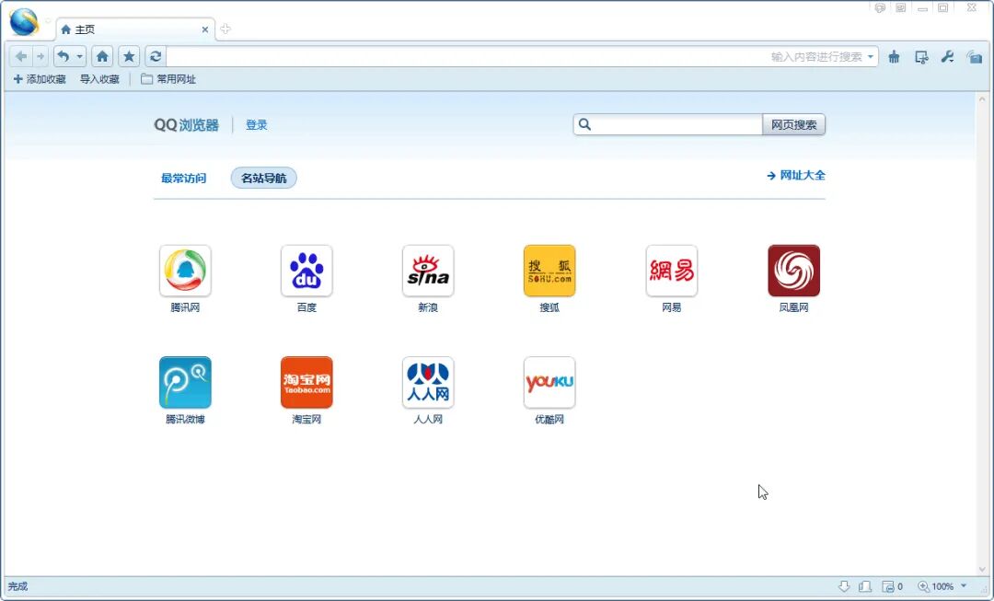Open the home page via house icon
Viewport: 994px width, 601px height.
tap(102, 56)
